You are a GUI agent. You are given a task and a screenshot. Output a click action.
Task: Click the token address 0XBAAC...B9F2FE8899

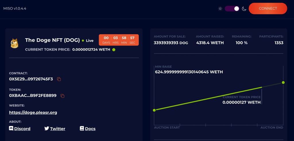[x=33, y=96]
